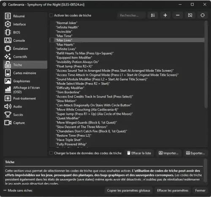The image size is (211, 197).
Task: Select the "Invincible" cheat row
Action: 127,32
